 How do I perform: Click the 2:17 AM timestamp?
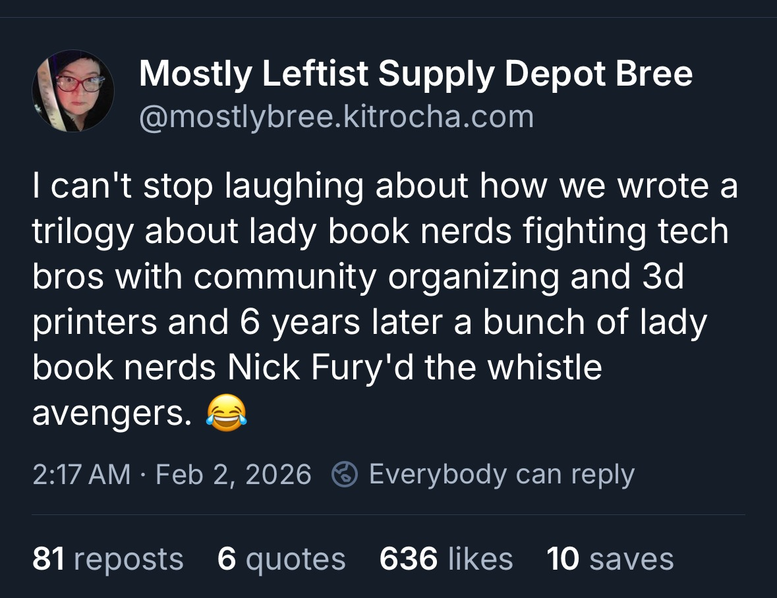pos(82,474)
